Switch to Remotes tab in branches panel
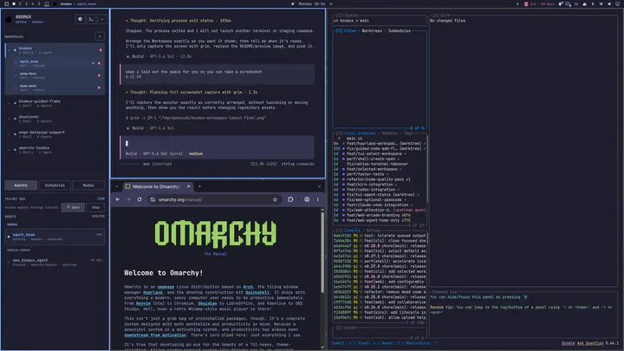 (x=389, y=133)
